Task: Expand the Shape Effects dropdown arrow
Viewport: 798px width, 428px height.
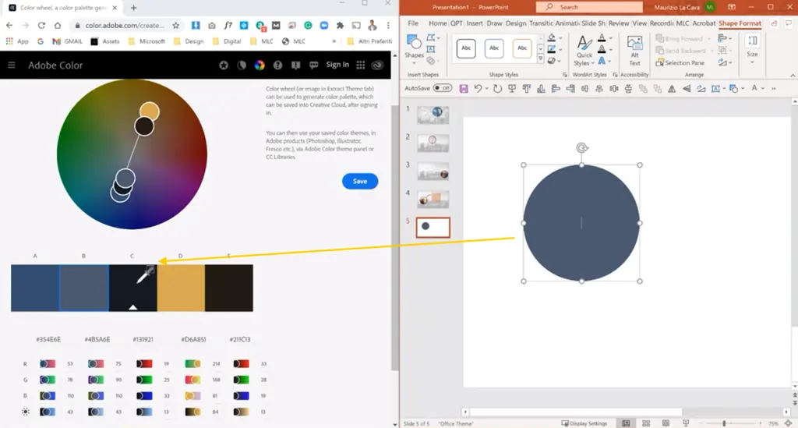Action: [560, 61]
